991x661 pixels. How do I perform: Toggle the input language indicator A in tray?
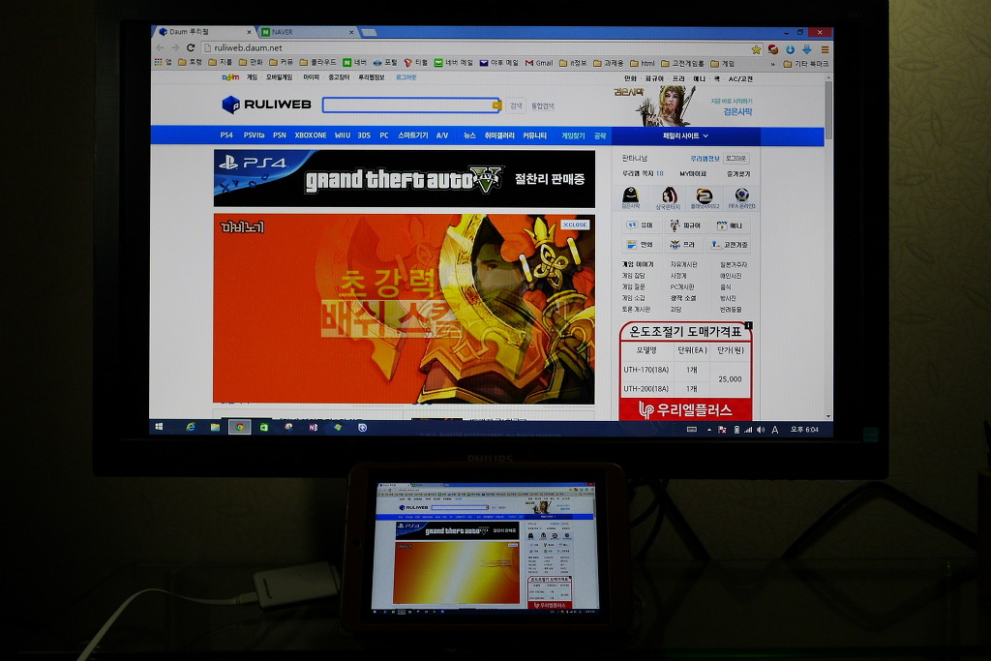[775, 429]
